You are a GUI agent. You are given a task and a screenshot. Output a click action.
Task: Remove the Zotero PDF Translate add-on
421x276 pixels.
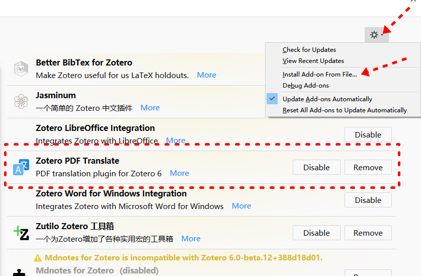pos(368,167)
